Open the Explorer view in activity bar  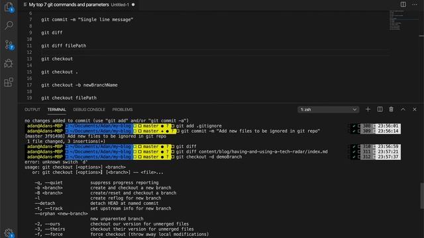coord(9,7)
